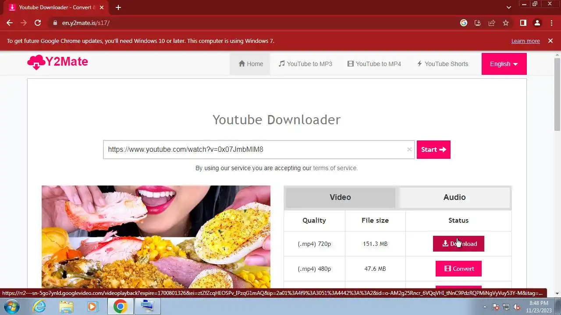Click the Google icon in address bar
This screenshot has width=561, height=315.
coord(464,23)
